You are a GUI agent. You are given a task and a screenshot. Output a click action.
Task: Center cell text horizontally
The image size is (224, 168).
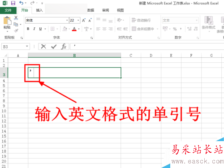pos(104,29)
